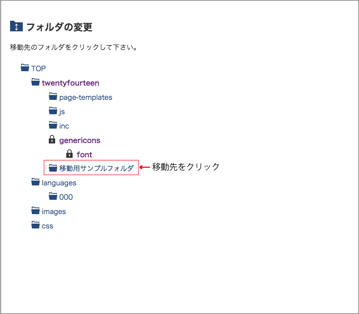Click the folder icon beside 000
Screen dimensions: 359x314
click(53, 196)
